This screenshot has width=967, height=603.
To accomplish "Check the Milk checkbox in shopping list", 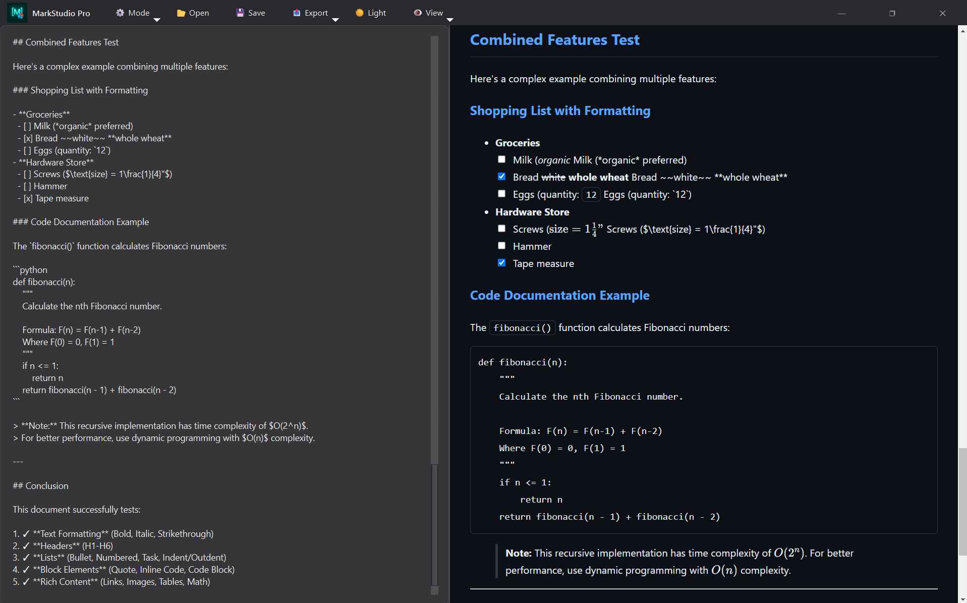I will [502, 159].
